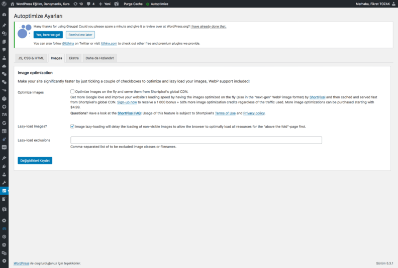
Task: Open the Yeni (new) admin bar menu
Action: click(x=105, y=4)
